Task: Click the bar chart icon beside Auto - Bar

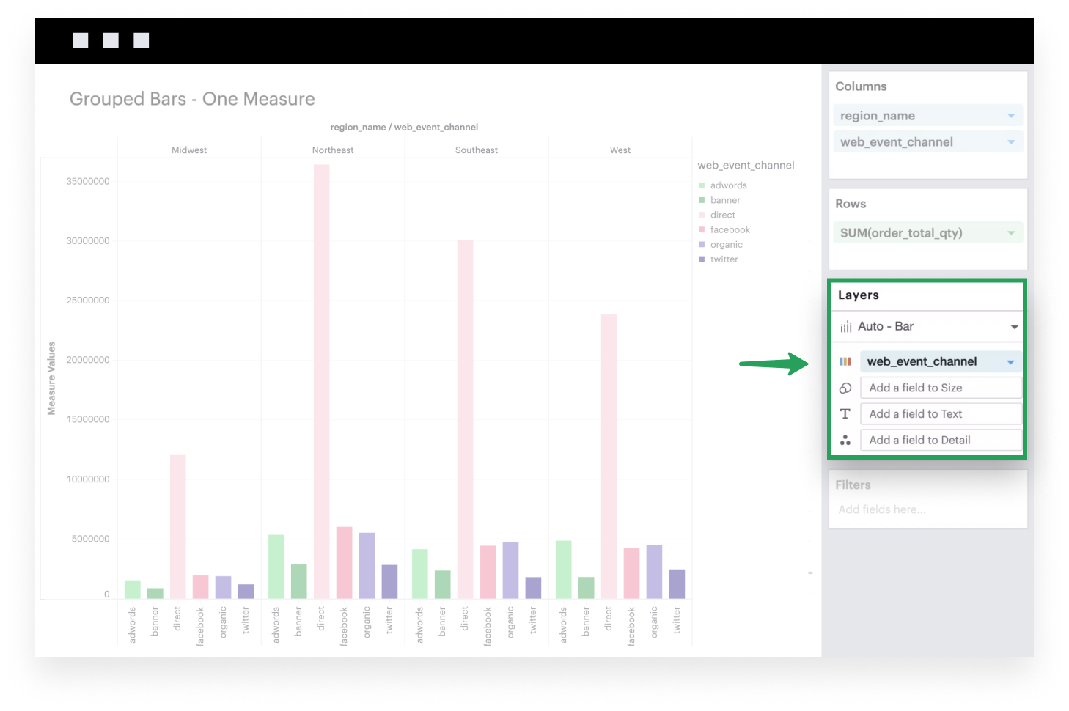Action: pos(845,327)
